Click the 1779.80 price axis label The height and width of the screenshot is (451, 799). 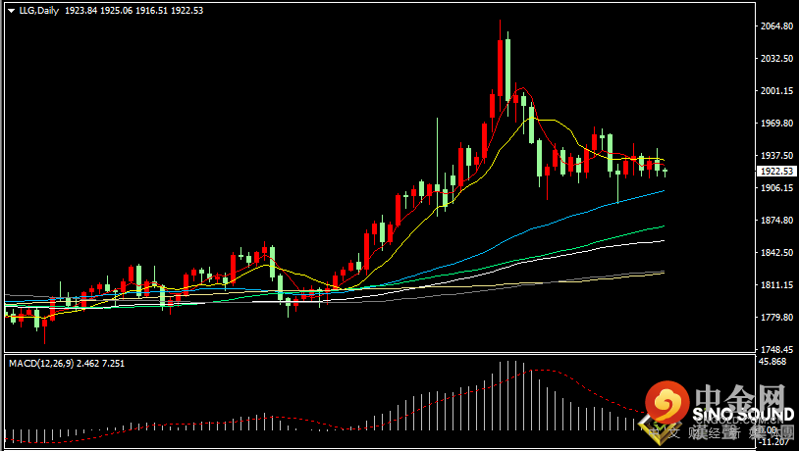pos(777,317)
